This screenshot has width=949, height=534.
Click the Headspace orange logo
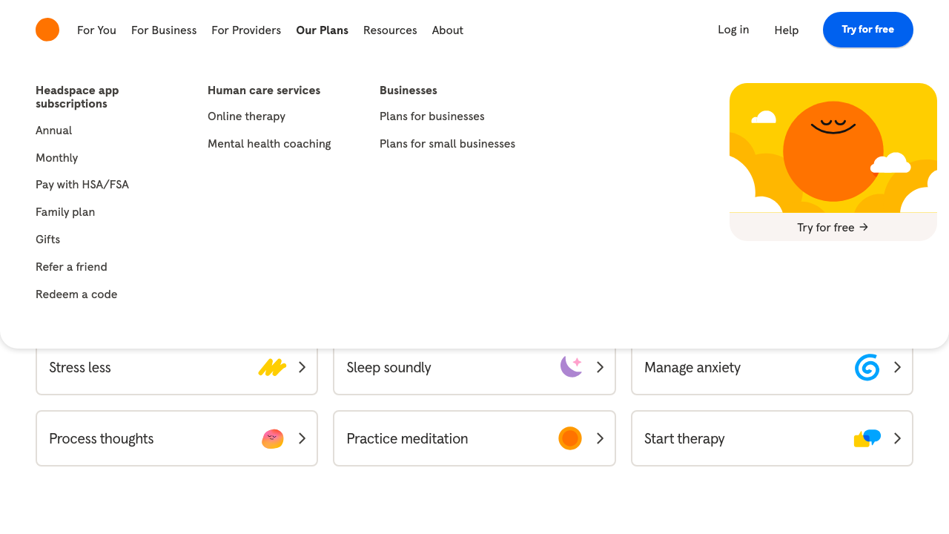[47, 30]
